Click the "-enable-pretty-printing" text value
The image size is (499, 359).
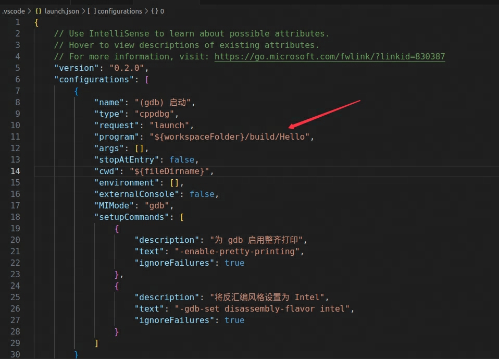tap(237, 252)
